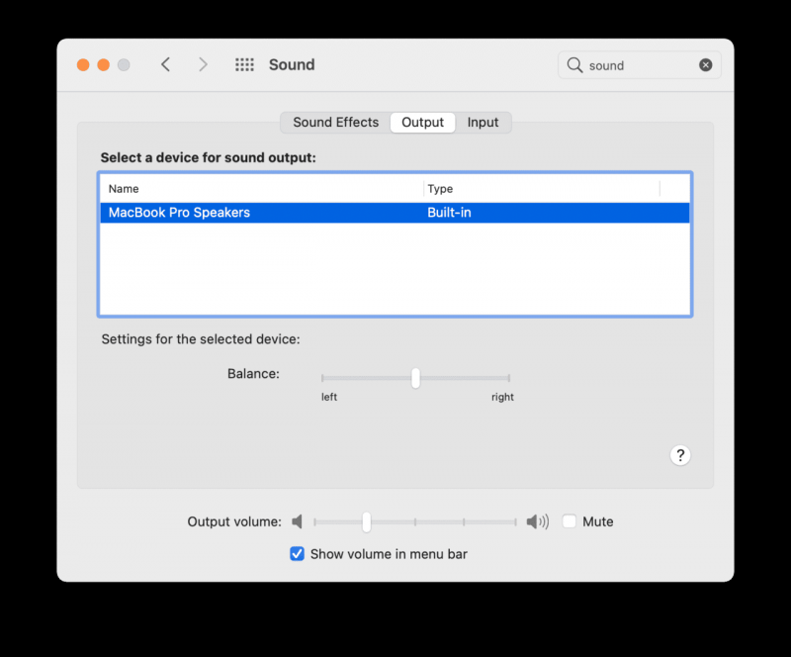Click inside the sound search field
The width and height of the screenshot is (791, 657).
(x=638, y=64)
